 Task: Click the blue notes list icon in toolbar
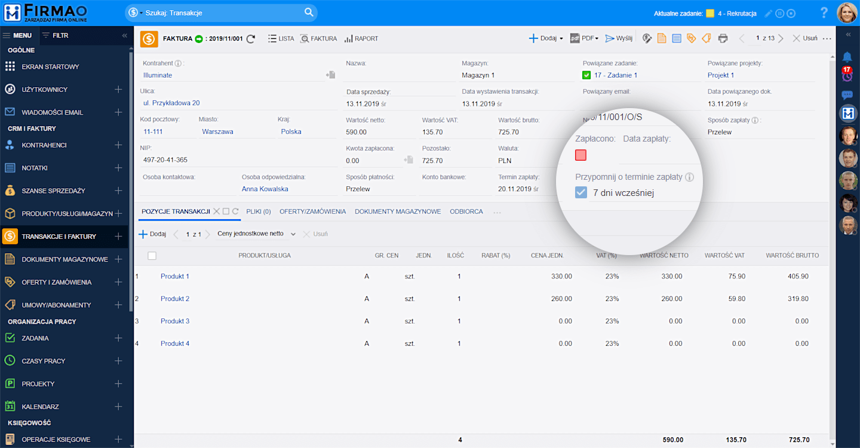pyautogui.click(x=677, y=38)
